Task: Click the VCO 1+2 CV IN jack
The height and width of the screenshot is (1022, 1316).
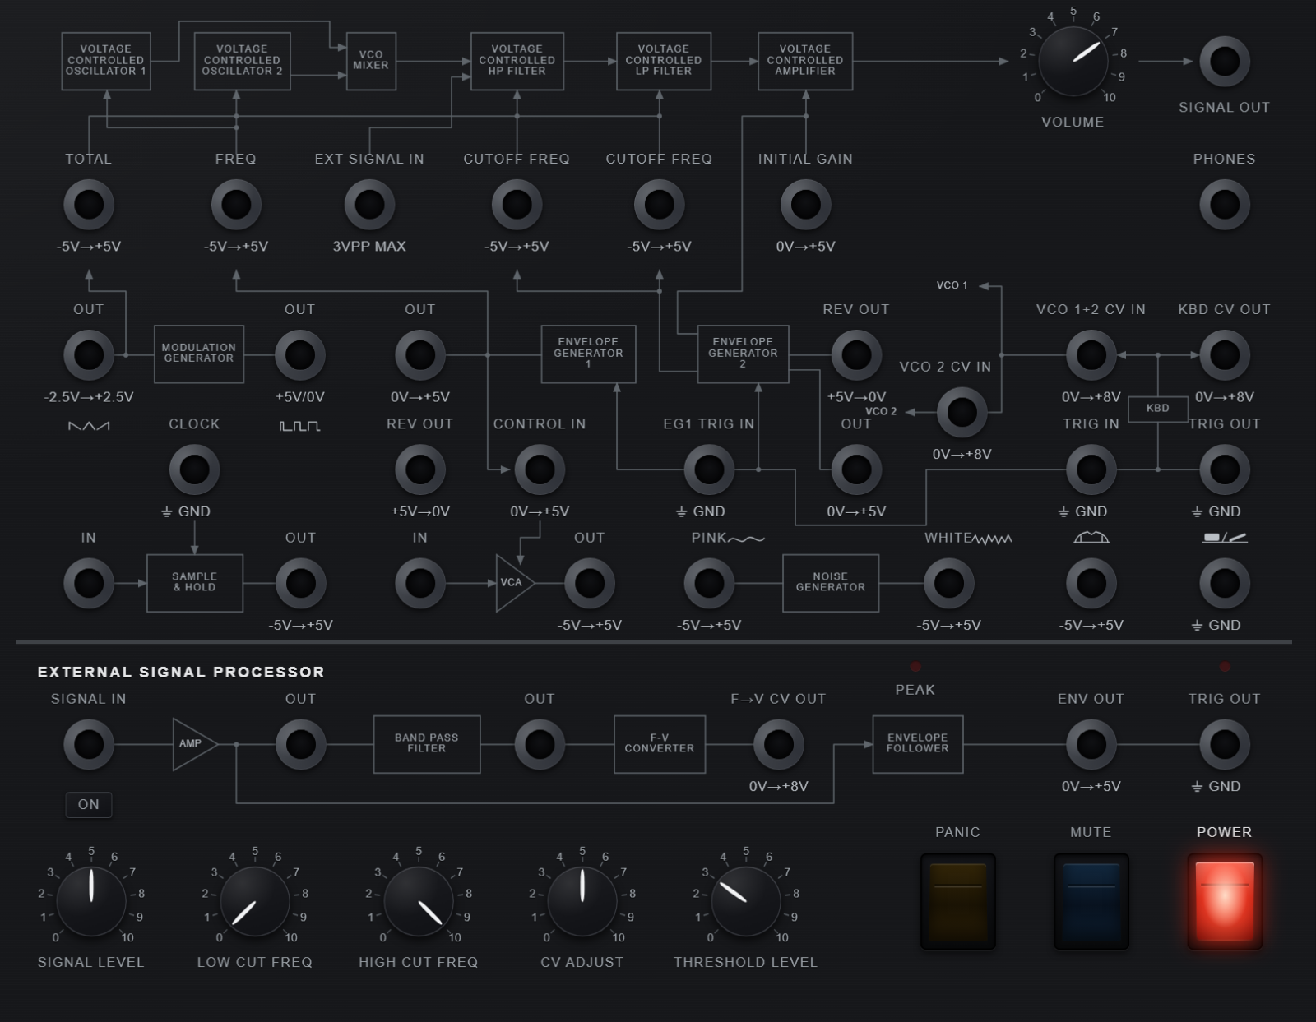Action: (x=1091, y=355)
